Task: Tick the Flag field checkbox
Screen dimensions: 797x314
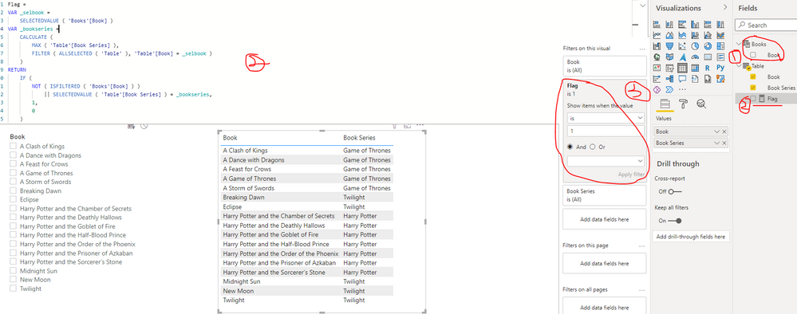Action: point(753,99)
